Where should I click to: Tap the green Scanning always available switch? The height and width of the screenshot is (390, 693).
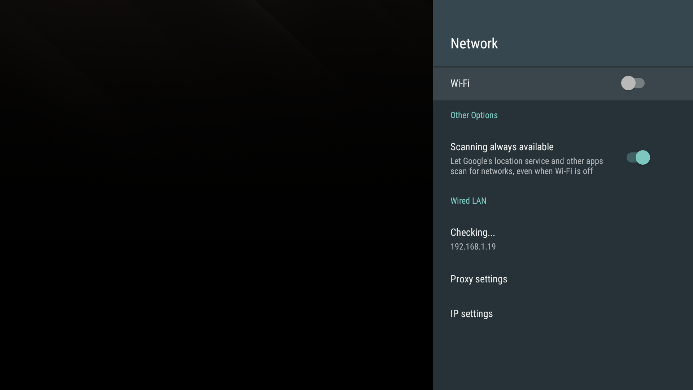click(638, 157)
